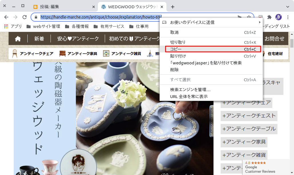
Task: Choose 削除 in the context menu
Action: [211, 70]
